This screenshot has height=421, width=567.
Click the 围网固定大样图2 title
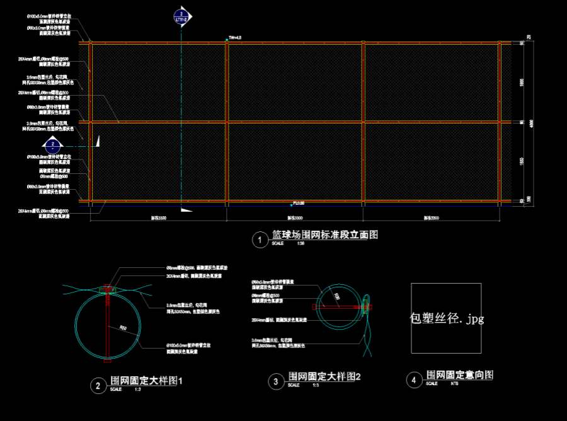tap(324, 376)
